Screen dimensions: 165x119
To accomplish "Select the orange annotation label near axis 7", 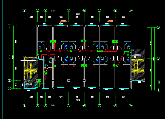I will 110,21.
